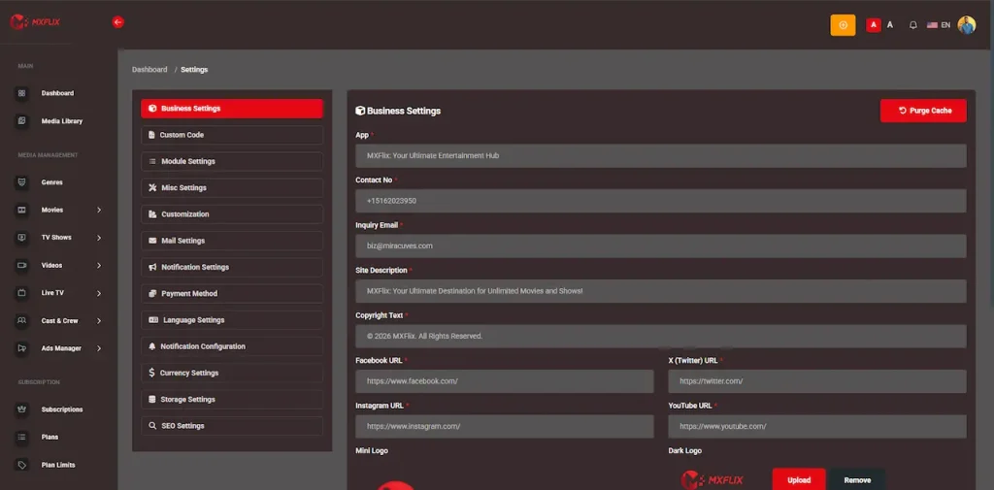Open the Mail Settings tab
This screenshot has width=994, height=490.
click(x=232, y=241)
